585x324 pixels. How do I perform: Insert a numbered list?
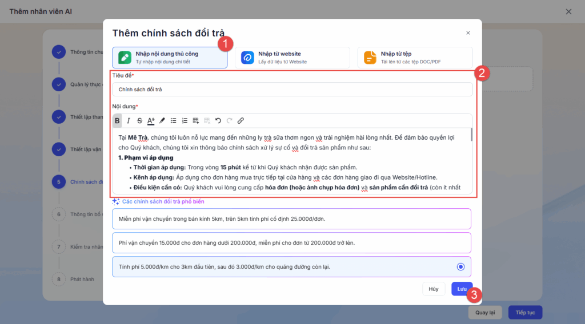coord(185,121)
